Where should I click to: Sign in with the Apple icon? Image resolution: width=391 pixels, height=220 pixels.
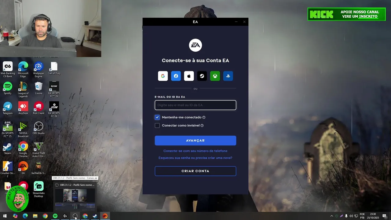pos(189,76)
